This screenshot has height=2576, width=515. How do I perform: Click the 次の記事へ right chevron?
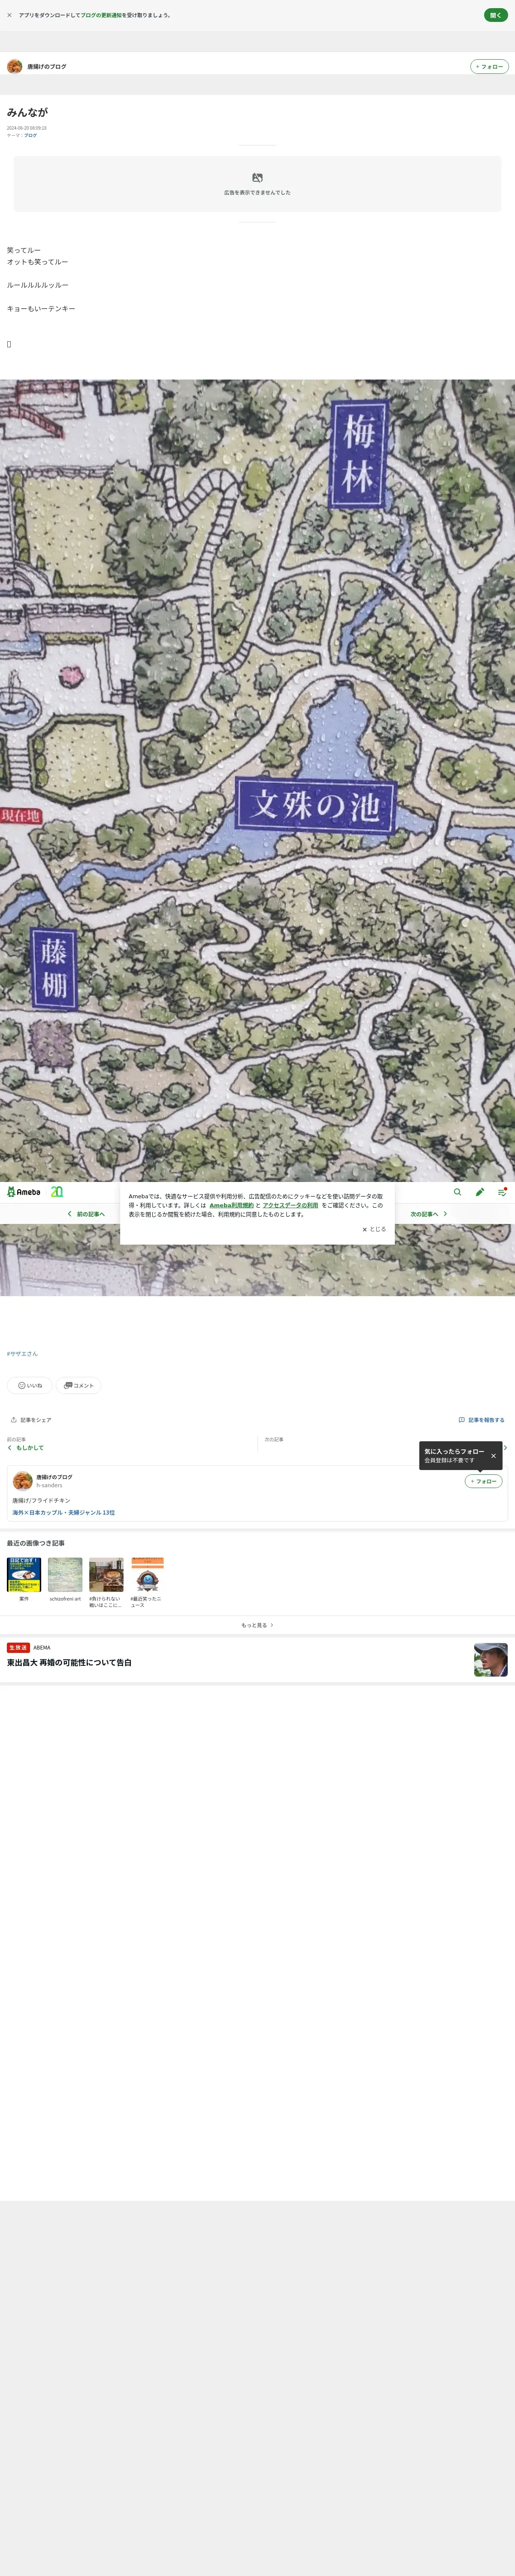point(445,1214)
